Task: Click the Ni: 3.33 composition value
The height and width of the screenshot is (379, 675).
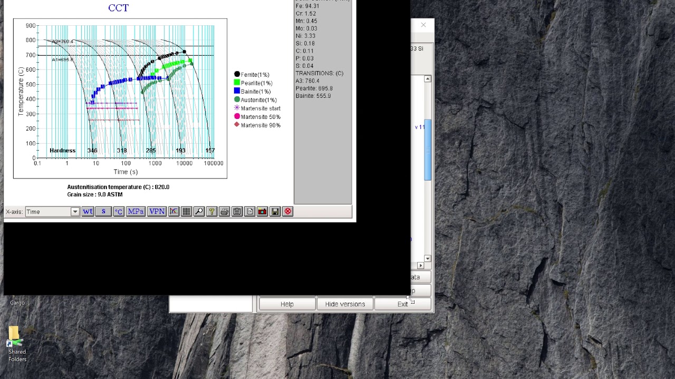Action: (305, 36)
